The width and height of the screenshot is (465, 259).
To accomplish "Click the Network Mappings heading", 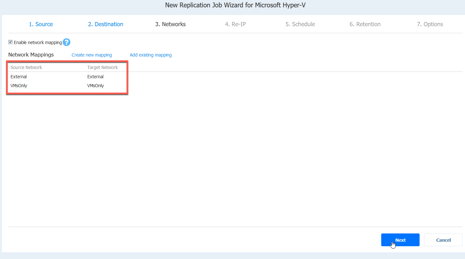I will (x=31, y=55).
